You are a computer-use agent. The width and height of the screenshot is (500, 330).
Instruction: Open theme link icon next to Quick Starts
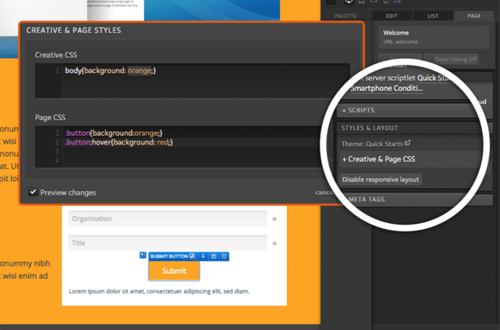click(x=408, y=143)
